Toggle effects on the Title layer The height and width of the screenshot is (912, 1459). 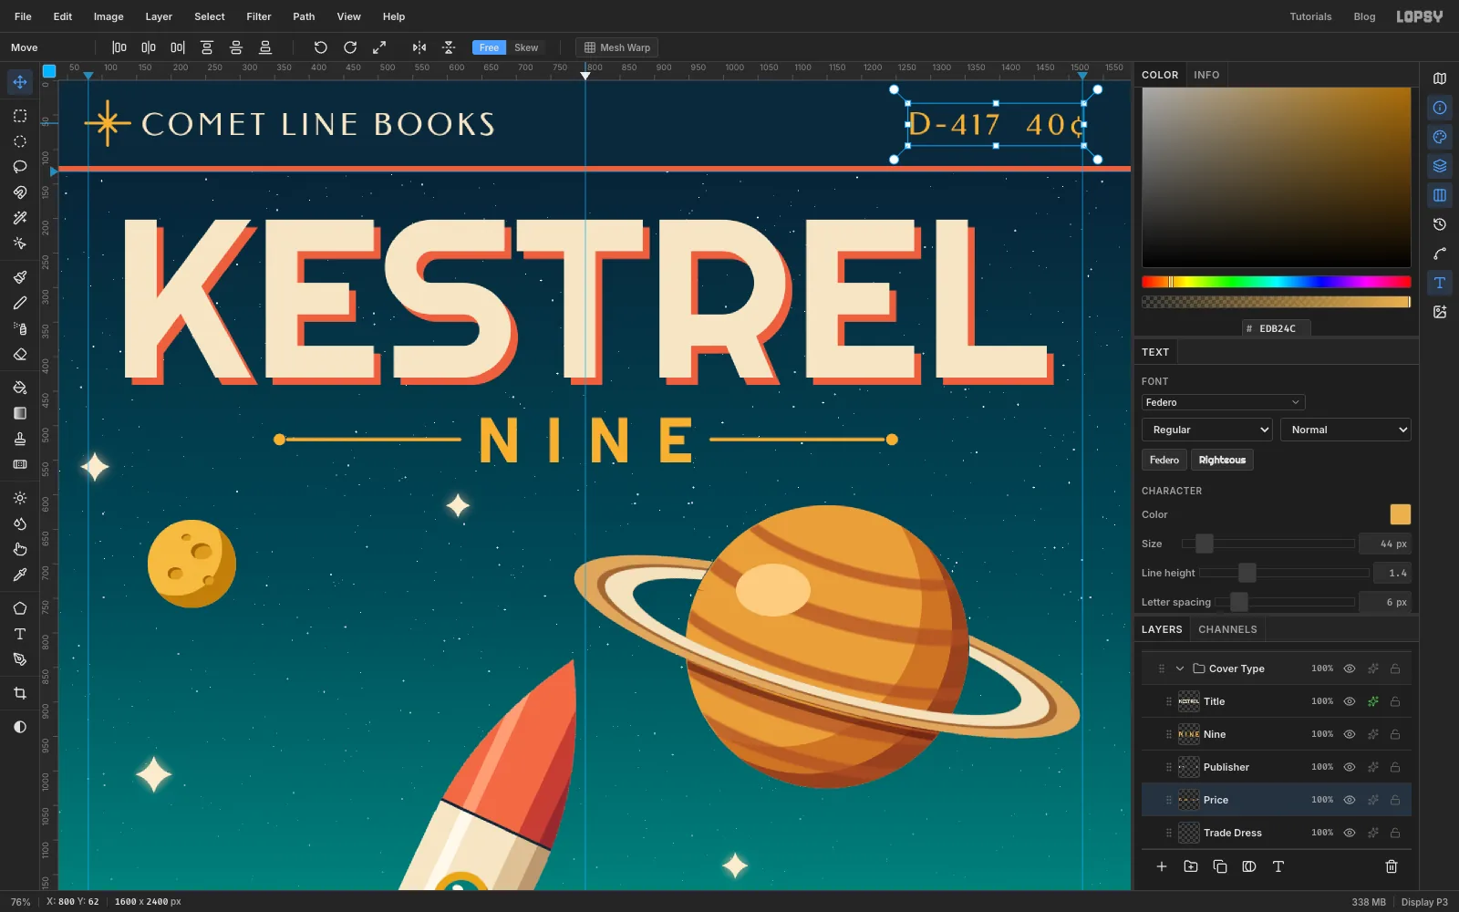point(1373,701)
